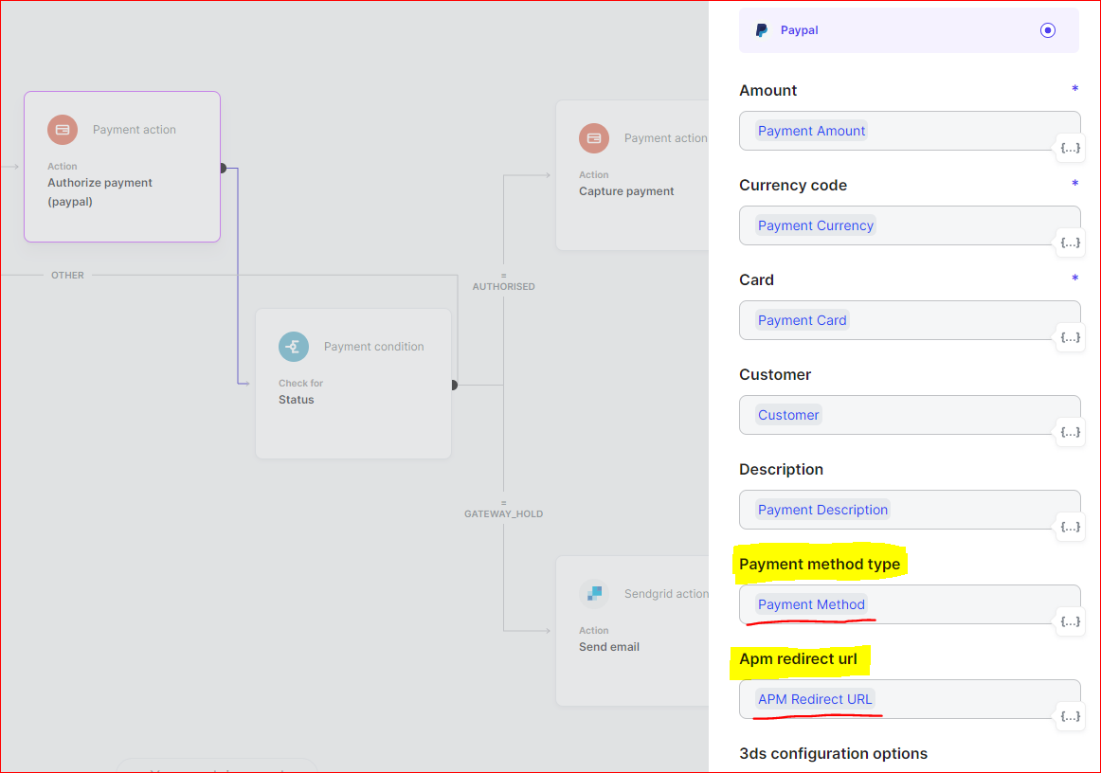This screenshot has width=1101, height=773.
Task: Open the variable picker for the Amount field
Action: tap(1070, 148)
